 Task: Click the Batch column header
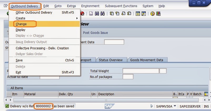click(x=198, y=94)
